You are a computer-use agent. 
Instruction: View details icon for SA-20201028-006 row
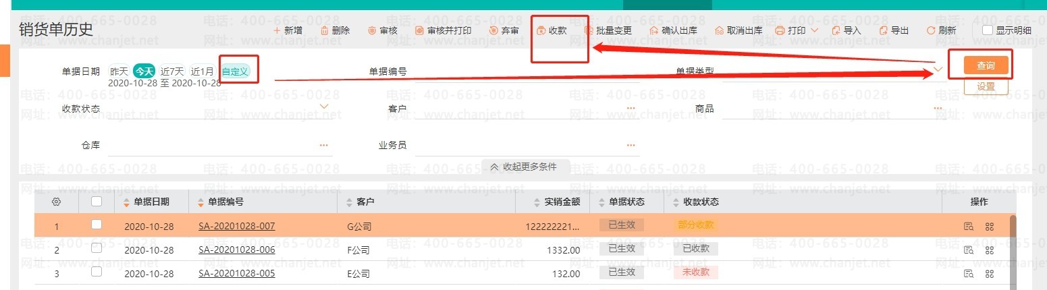[x=969, y=250]
